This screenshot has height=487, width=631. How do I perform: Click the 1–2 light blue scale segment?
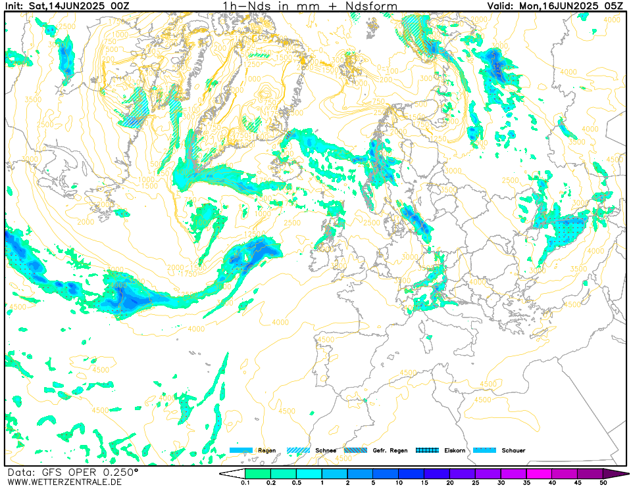point(335,474)
